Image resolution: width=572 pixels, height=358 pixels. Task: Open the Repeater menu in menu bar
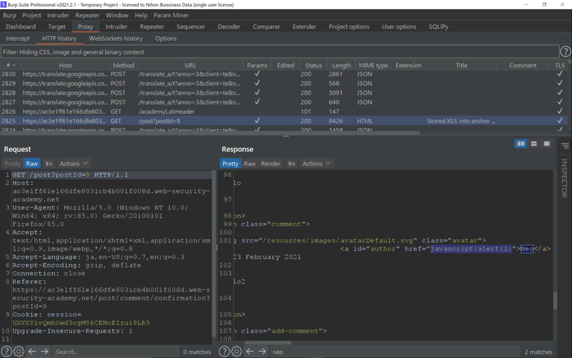click(88, 15)
